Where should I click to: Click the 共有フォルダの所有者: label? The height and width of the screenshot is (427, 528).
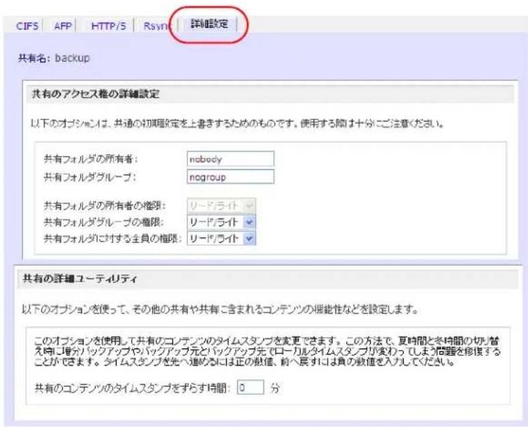click(91, 159)
